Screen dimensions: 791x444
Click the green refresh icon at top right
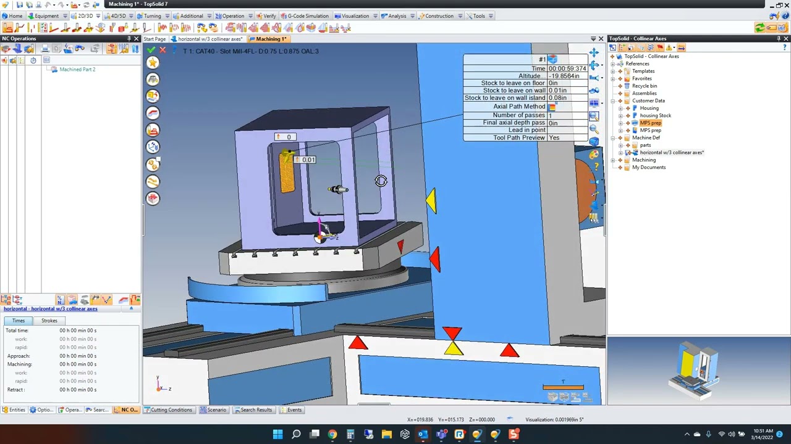point(759,28)
